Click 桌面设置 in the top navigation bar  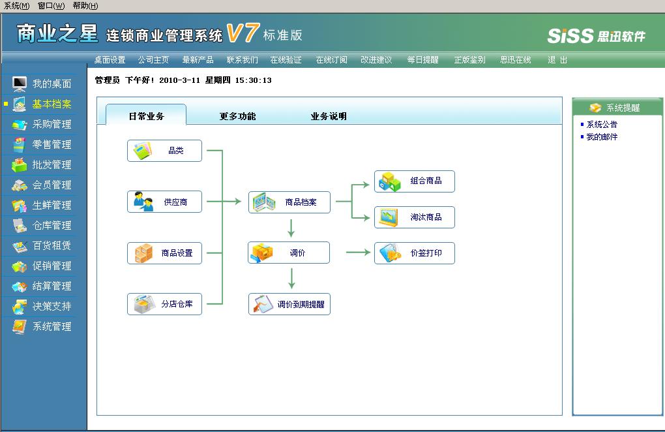click(110, 60)
